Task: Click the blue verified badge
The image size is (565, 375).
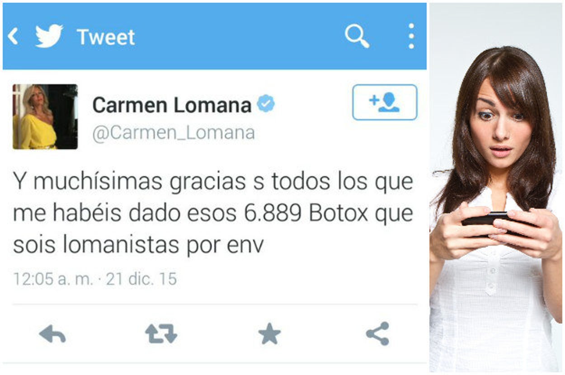Action: 266,105
